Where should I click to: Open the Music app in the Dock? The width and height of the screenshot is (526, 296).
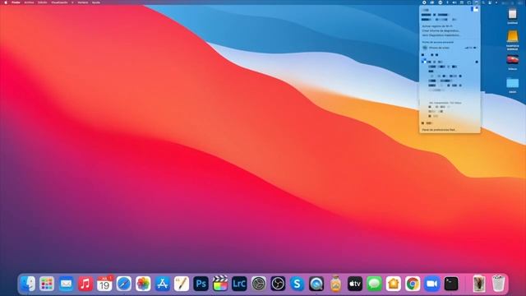coord(85,284)
